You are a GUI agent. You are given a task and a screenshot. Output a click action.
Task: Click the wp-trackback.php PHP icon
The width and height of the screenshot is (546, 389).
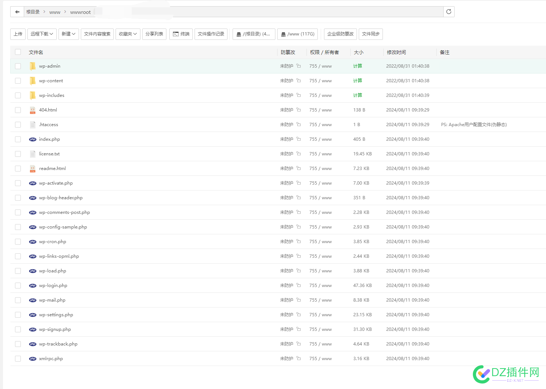(33, 344)
